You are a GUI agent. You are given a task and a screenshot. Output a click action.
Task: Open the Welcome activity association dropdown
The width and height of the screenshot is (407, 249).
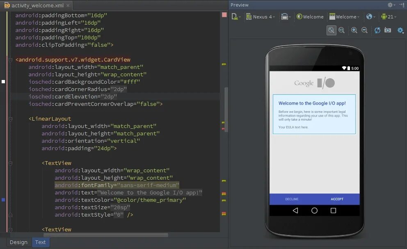pyautogui.click(x=345, y=17)
